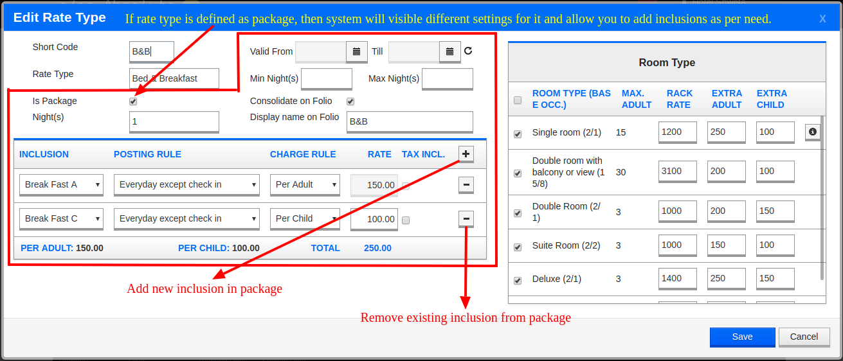The height and width of the screenshot is (361, 843).
Task: Click the ROOM TYPE (BASE OCC.) column header
Action: [571, 99]
